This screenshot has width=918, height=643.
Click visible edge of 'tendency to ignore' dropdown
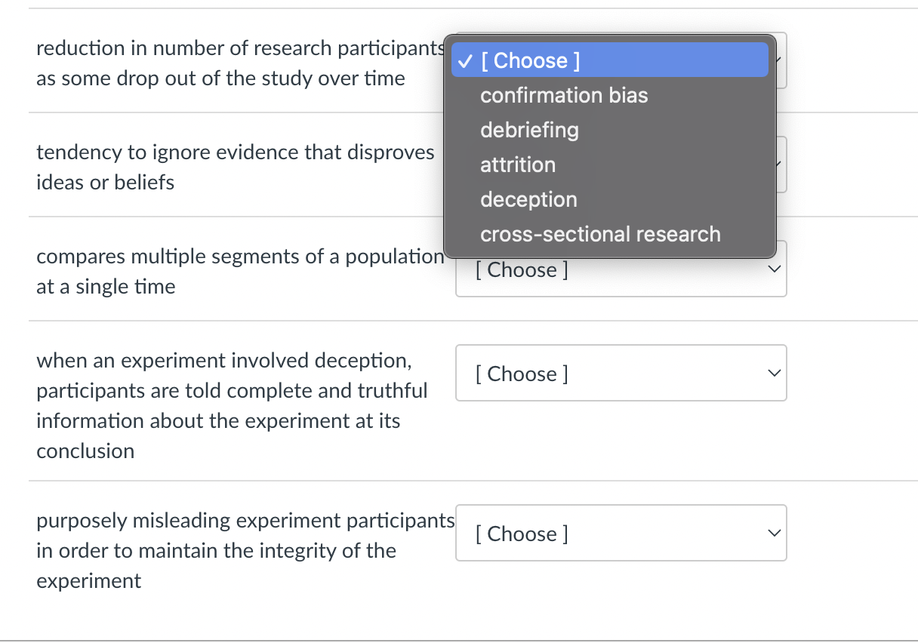(781, 165)
